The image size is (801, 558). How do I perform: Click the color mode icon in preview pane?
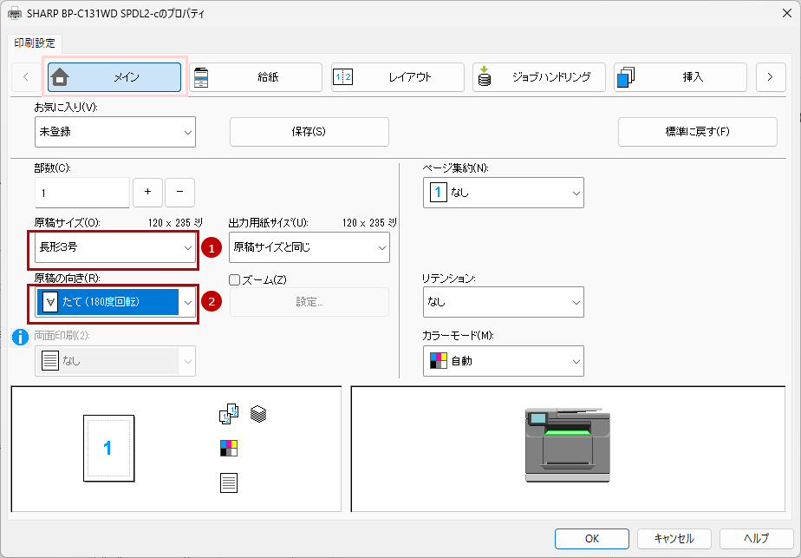pyautogui.click(x=228, y=448)
